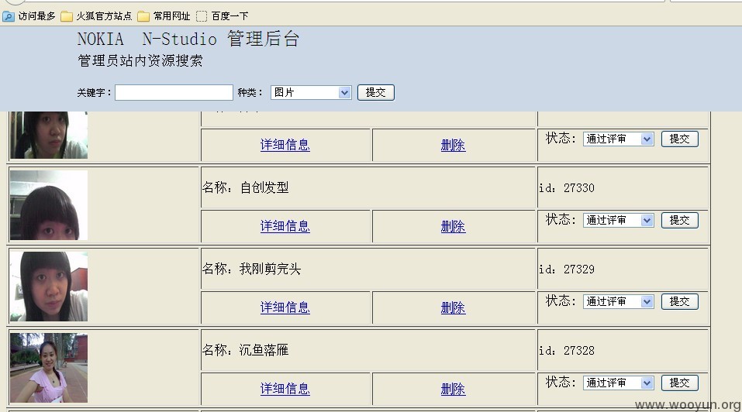Open 详细信息 for 沉鱼落雁
The width and height of the screenshot is (742, 412).
[285, 388]
